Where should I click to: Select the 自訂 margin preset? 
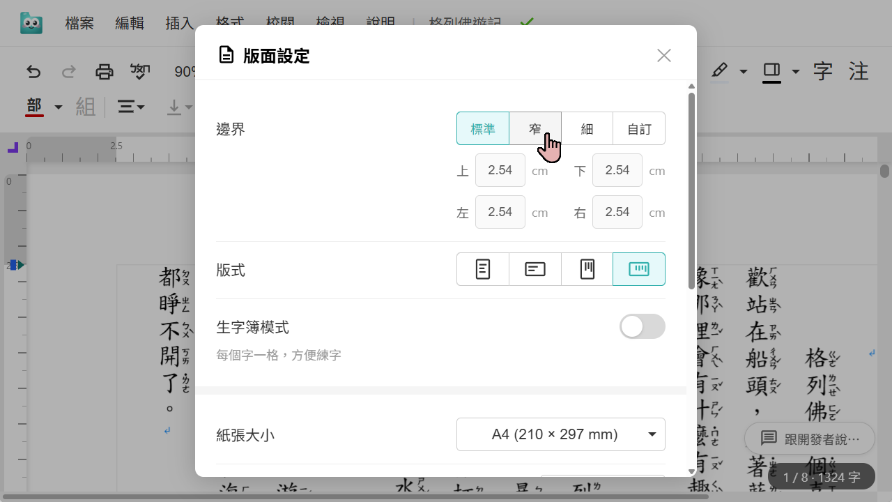(x=639, y=128)
